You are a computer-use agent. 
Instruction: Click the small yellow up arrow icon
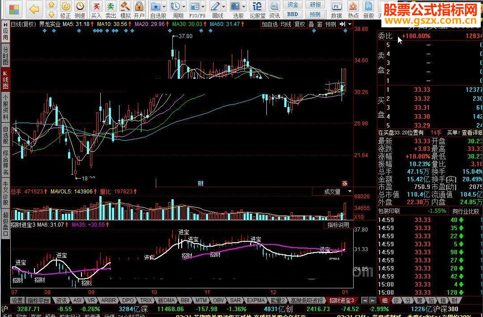(52, 4)
